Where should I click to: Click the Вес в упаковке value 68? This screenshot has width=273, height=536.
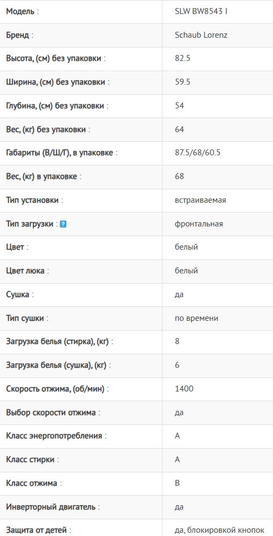pyautogui.click(x=179, y=176)
